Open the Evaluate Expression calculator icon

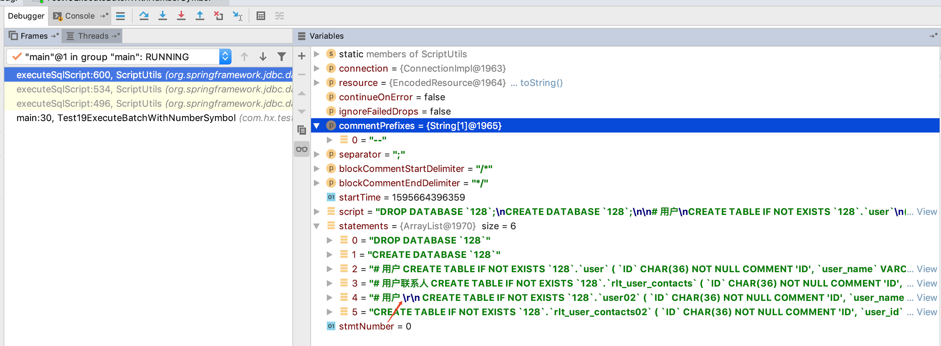pyautogui.click(x=261, y=16)
